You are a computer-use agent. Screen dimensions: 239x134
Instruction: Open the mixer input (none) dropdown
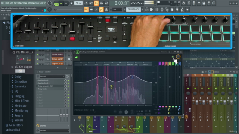click(52, 76)
